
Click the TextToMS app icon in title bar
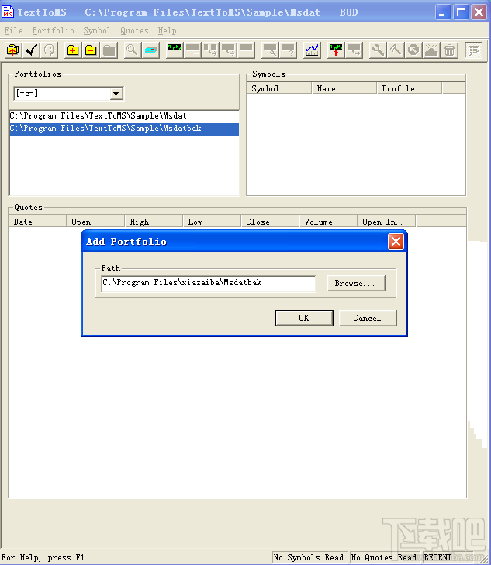8,12
